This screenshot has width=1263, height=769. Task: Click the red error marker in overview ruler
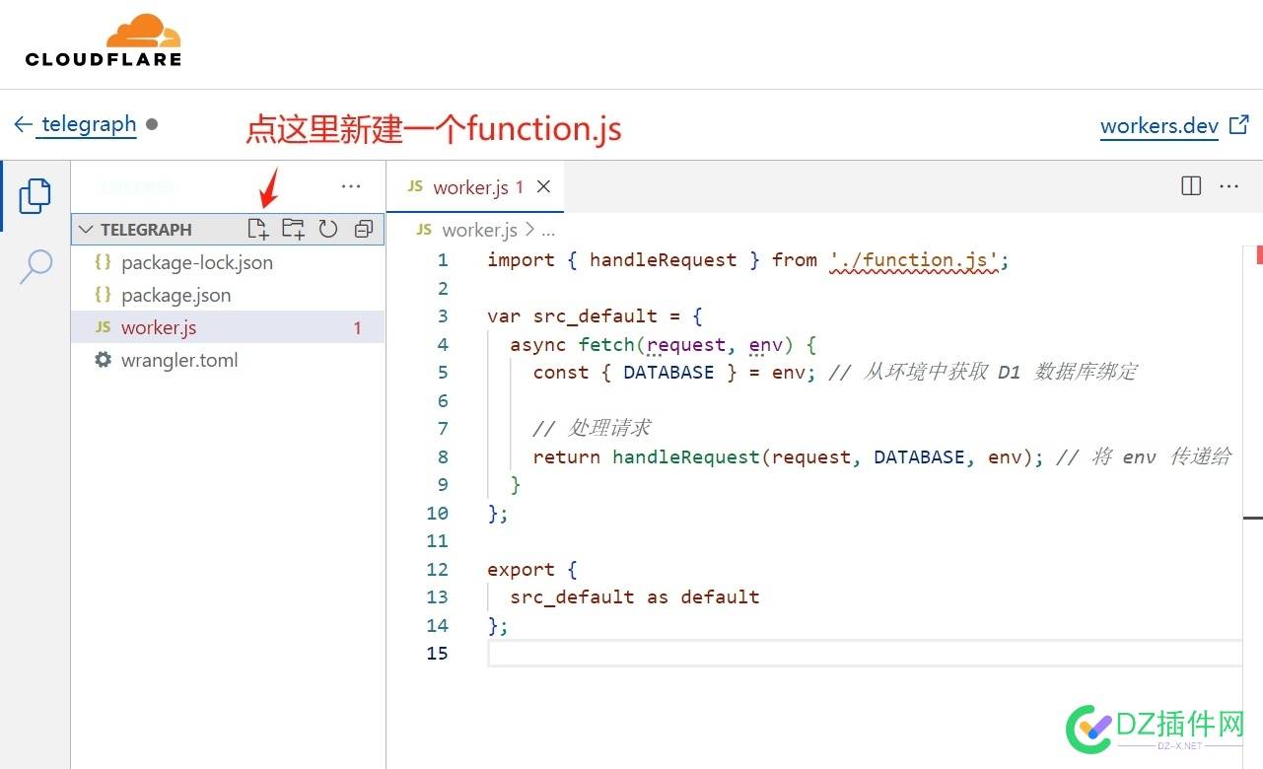1259,255
